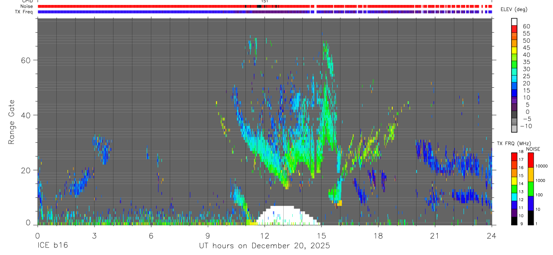
Task: Click the '24' hour tick label on x-axis
Action: (491, 235)
